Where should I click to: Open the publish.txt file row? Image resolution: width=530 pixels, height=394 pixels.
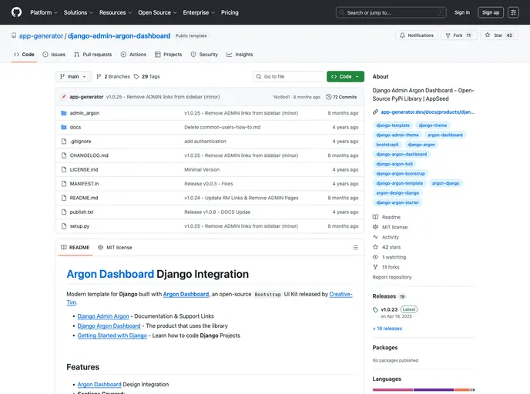click(210, 212)
